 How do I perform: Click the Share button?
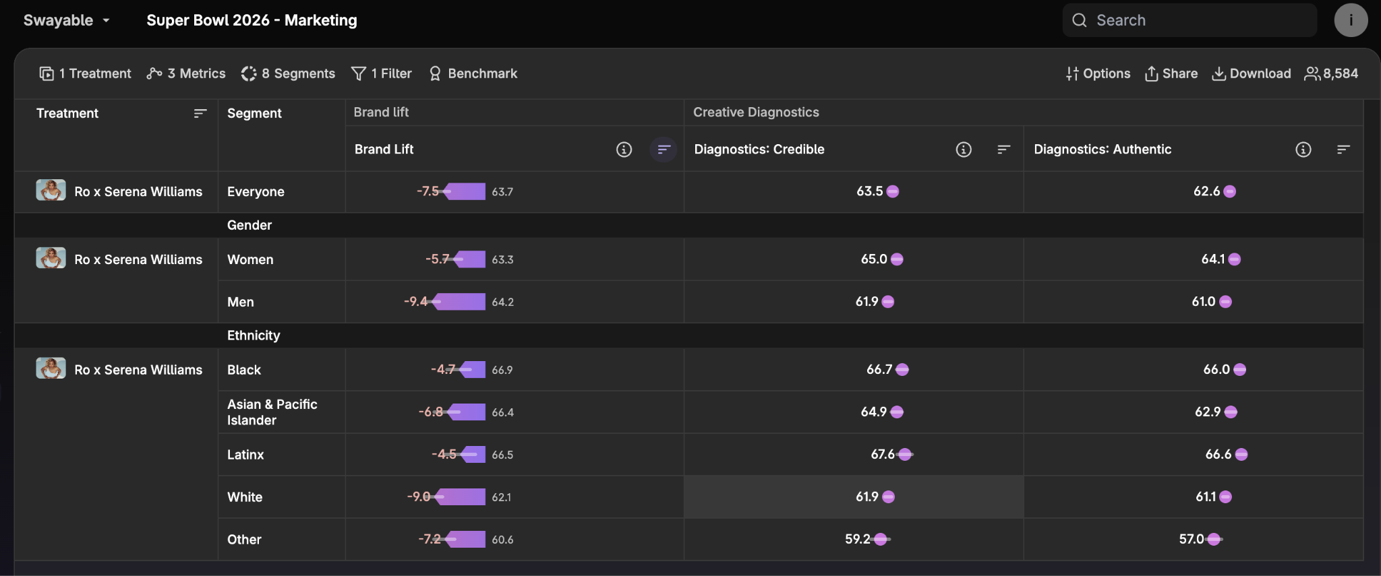1171,73
